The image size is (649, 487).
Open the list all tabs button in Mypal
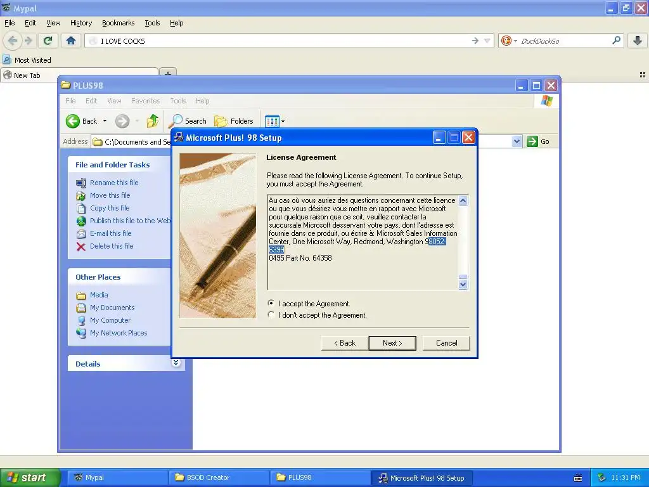click(643, 75)
